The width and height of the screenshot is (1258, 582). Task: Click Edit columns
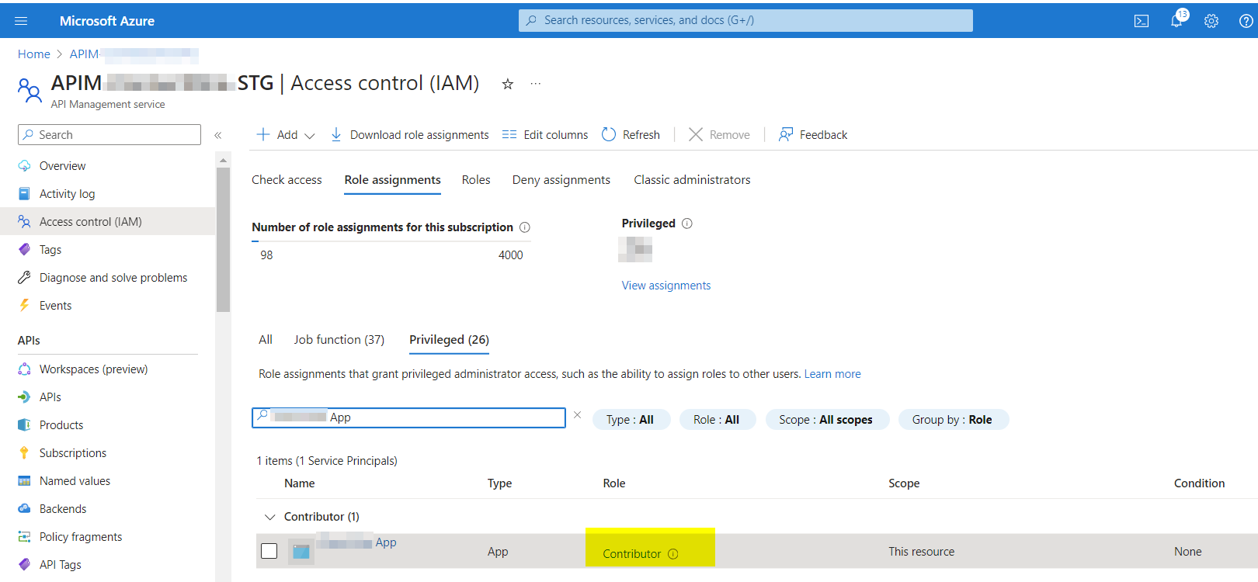[x=545, y=135]
